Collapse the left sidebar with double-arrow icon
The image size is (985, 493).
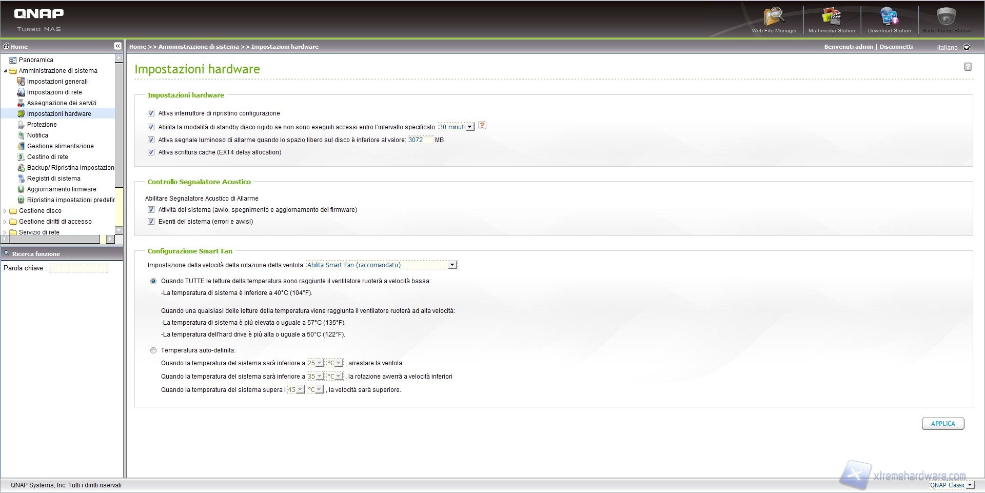[117, 46]
